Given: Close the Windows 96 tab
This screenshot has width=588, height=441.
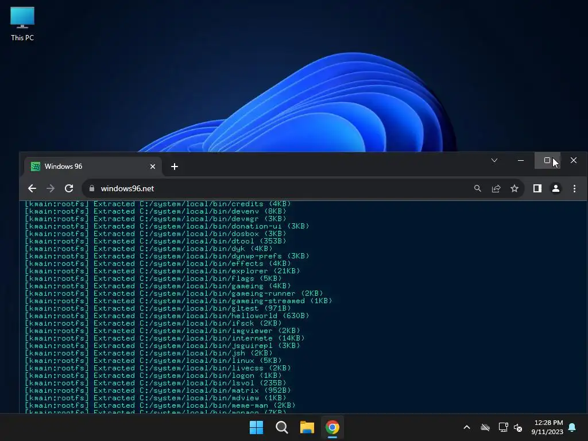Looking at the screenshot, I should click(153, 167).
